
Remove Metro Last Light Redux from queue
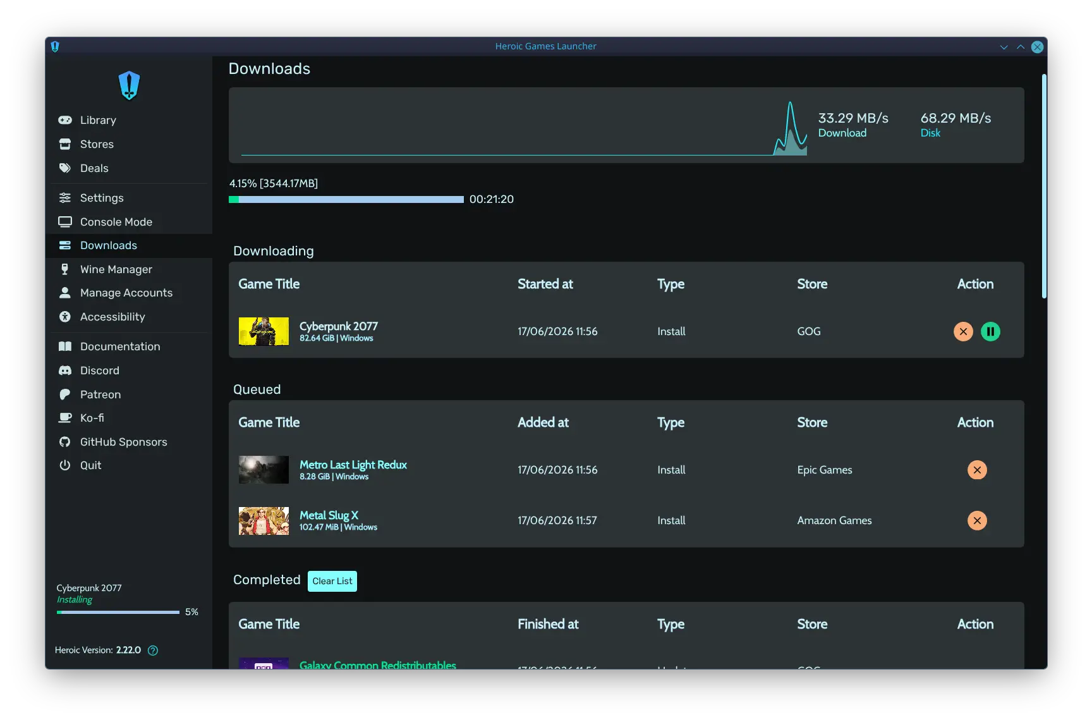click(x=977, y=470)
